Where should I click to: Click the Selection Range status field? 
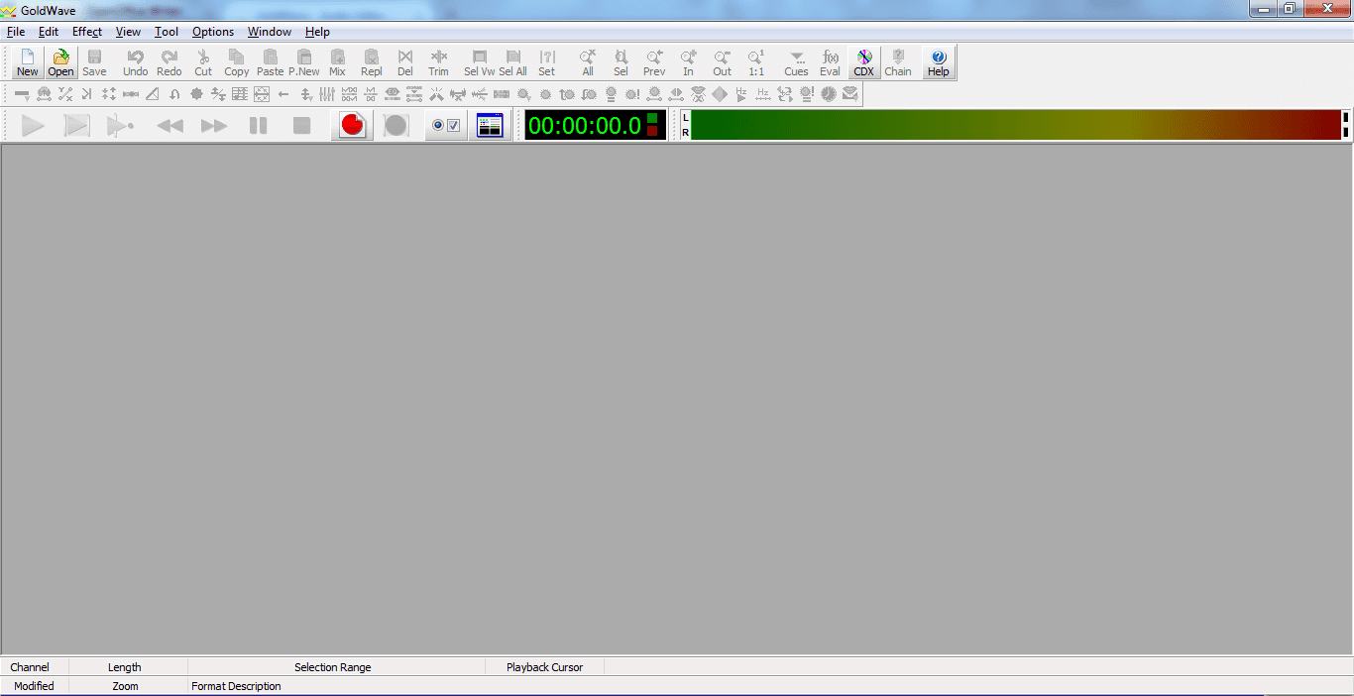click(336, 667)
